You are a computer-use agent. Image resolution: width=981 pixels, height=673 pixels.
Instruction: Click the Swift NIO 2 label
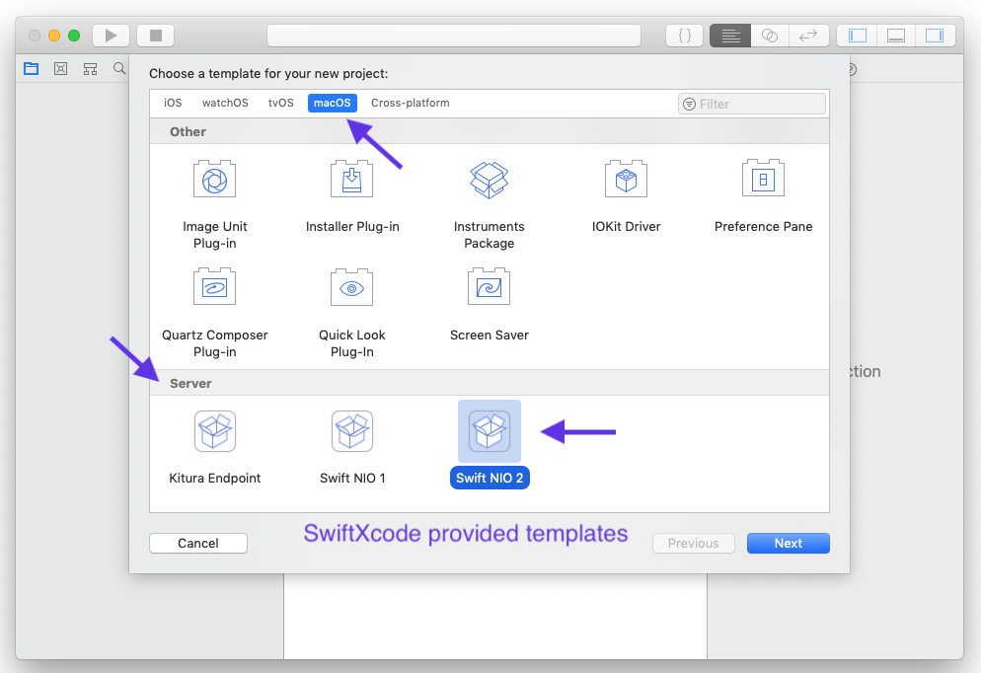point(490,478)
